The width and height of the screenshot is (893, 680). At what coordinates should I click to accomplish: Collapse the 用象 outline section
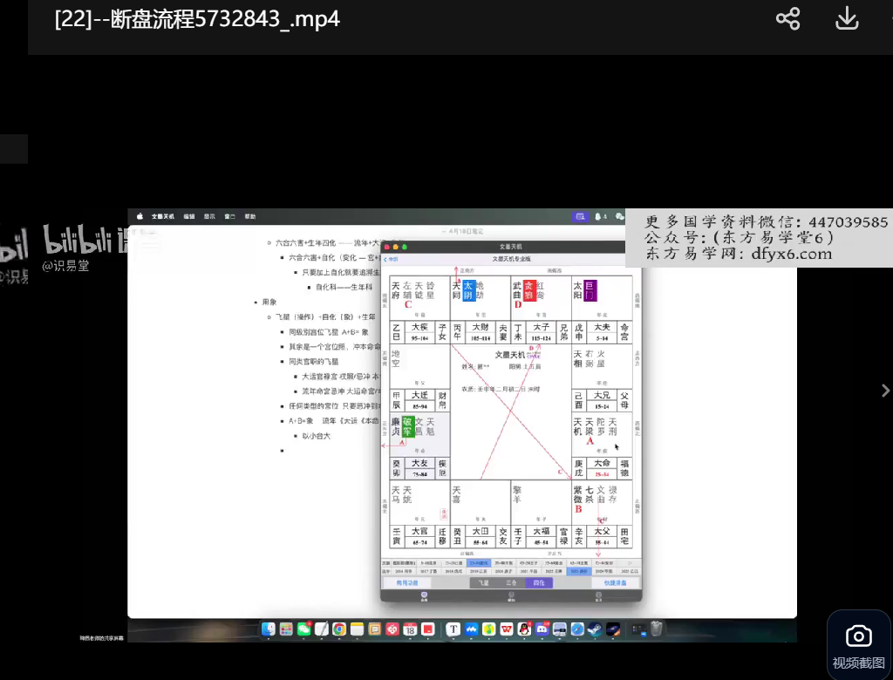256,302
